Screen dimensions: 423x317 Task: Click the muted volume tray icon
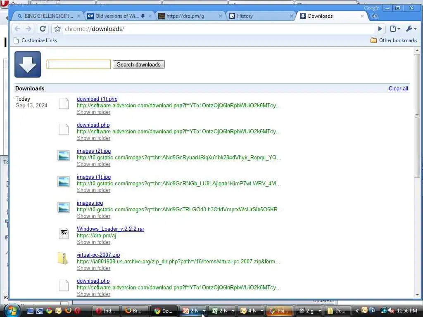[392, 311]
